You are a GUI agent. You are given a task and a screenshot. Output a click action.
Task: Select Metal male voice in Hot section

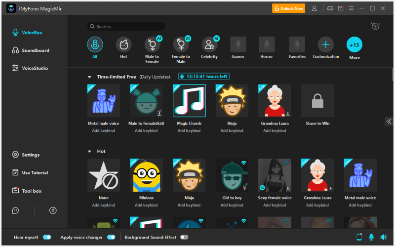360,175
